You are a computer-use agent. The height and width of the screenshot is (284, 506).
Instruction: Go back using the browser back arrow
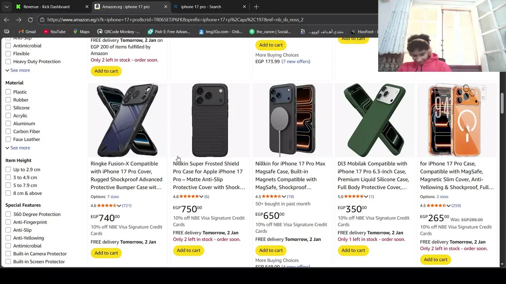[7, 20]
